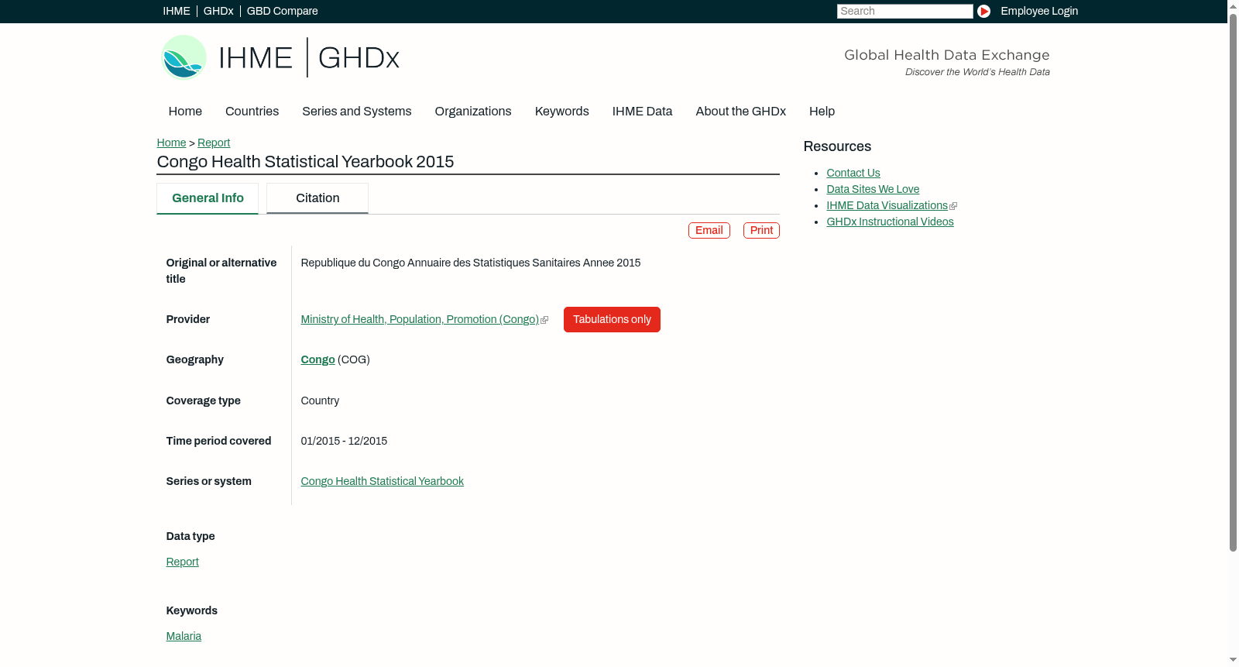The height and width of the screenshot is (667, 1239).
Task: Open the IHME Data menu item
Action: [x=643, y=112]
